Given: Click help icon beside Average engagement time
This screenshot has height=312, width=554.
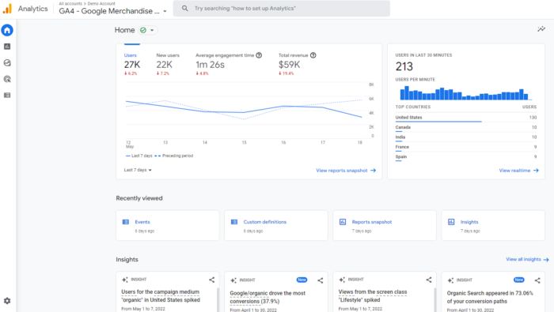Looking at the screenshot, I should coord(259,55).
